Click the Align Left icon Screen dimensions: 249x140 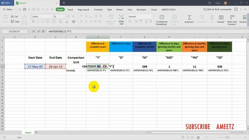(x=82, y=21)
